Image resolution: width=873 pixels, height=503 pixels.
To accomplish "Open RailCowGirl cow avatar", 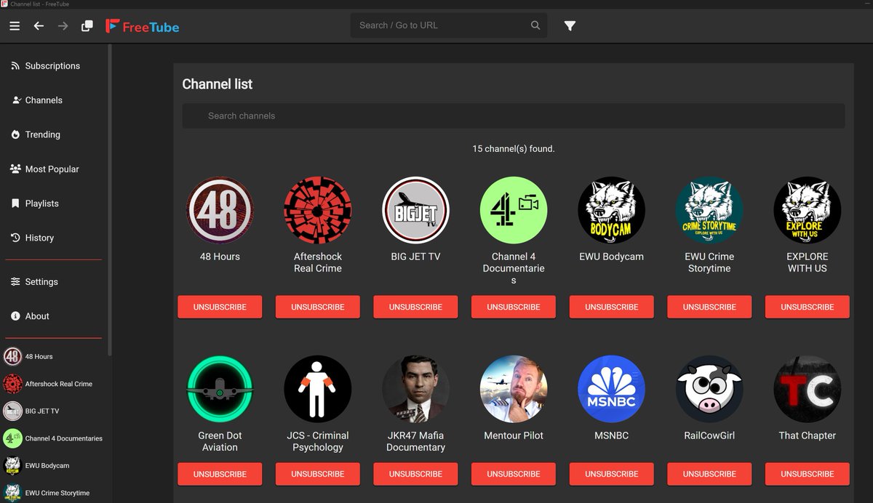I will 709,389.
